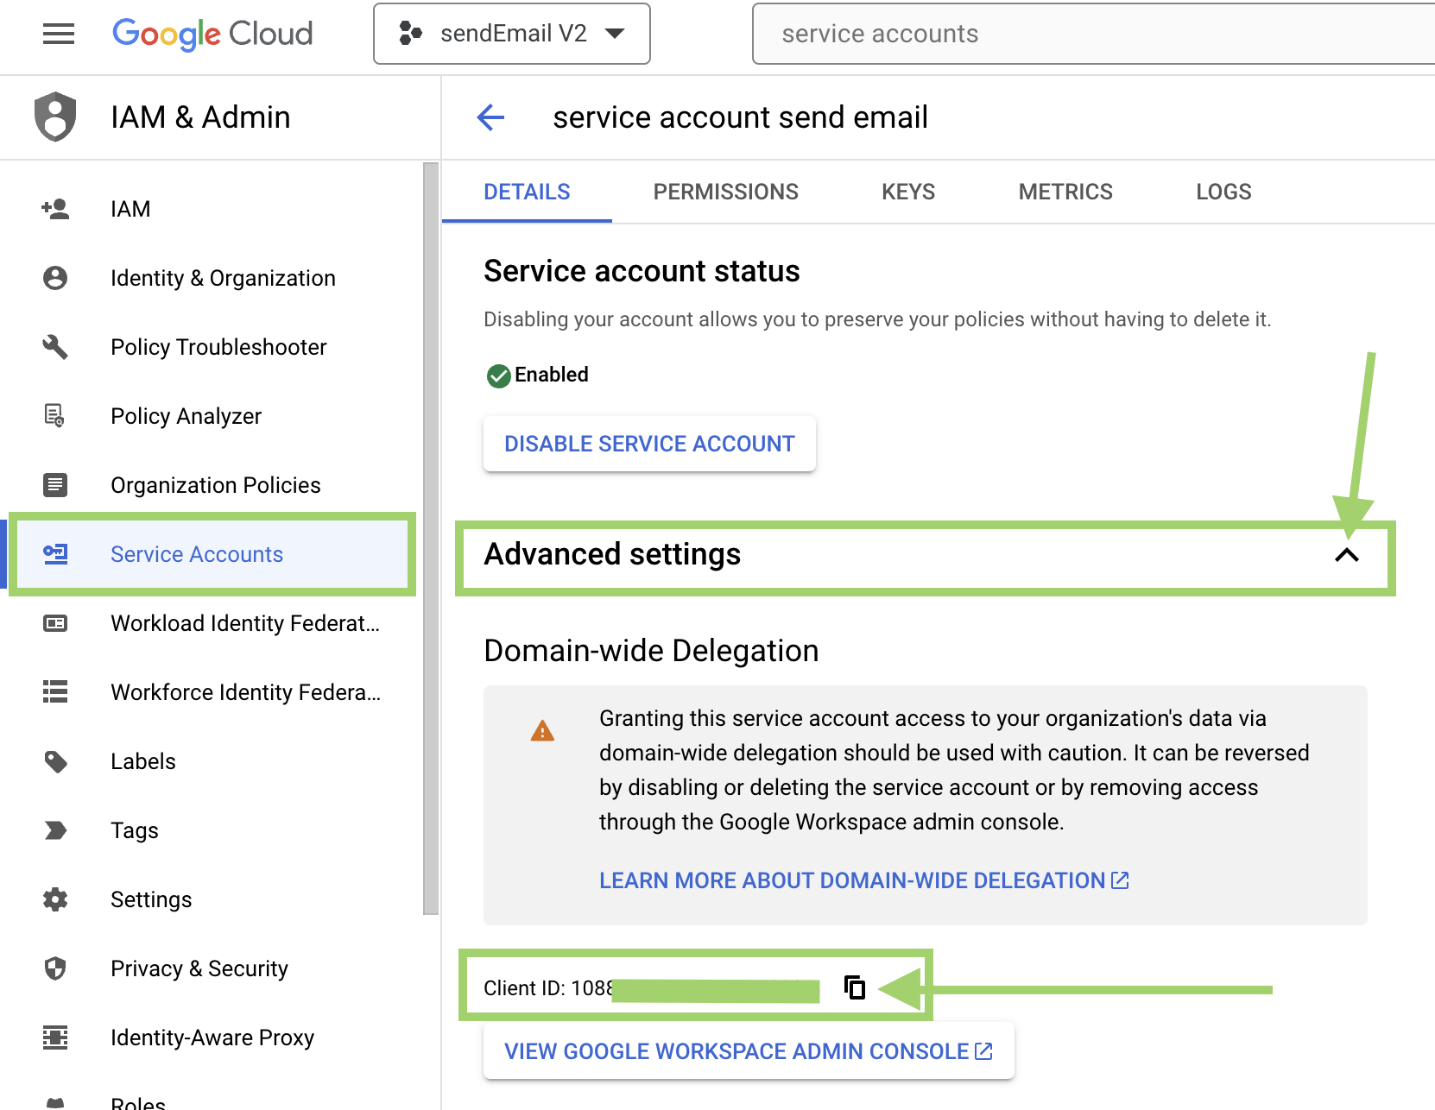Click the Organization Policies icon
Screen dimensions: 1435x1110
(x=55, y=485)
